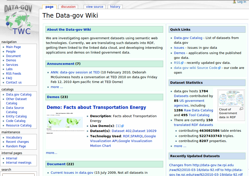Image resolution: width=249 pixels, height=176 pixels.
Task: Open the Entity Catalog sidebar link
Action: pyautogui.click(x=16, y=116)
